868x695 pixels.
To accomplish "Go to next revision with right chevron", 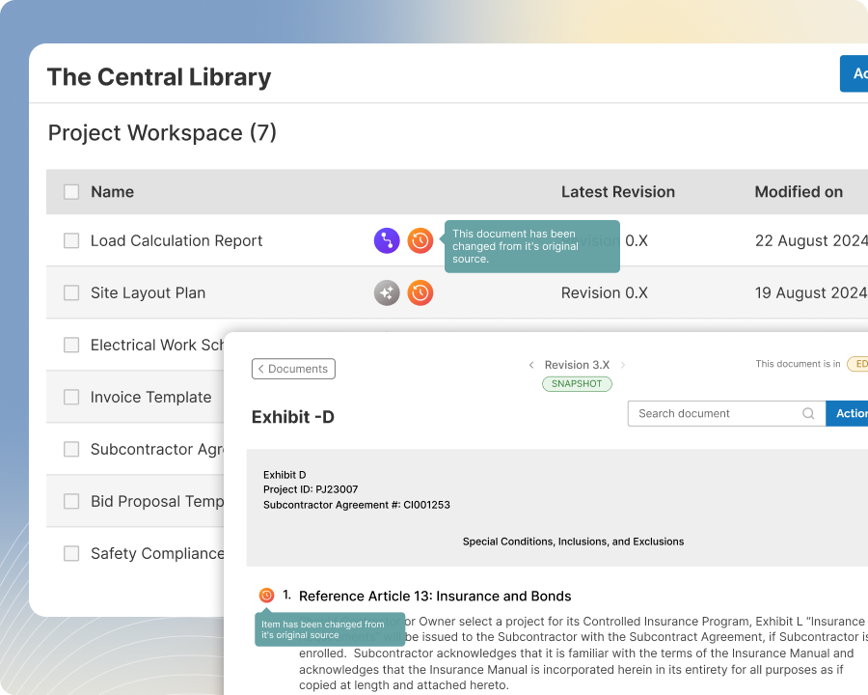I will pyautogui.click(x=623, y=365).
